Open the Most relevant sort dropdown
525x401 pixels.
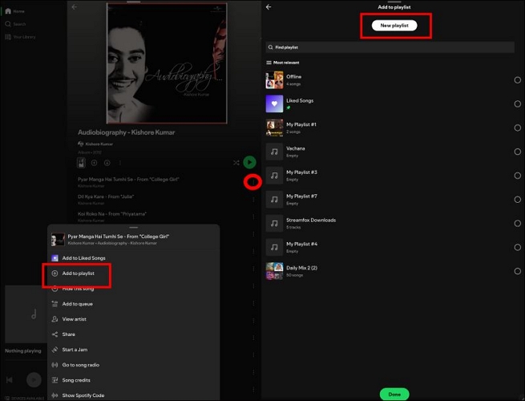tap(283, 63)
